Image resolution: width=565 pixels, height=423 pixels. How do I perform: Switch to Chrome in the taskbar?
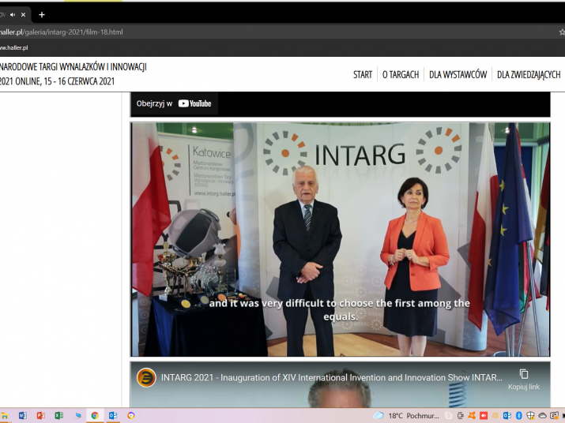pyautogui.click(x=95, y=415)
